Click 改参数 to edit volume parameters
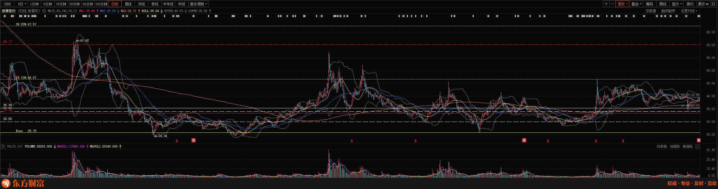 [x=662, y=147]
